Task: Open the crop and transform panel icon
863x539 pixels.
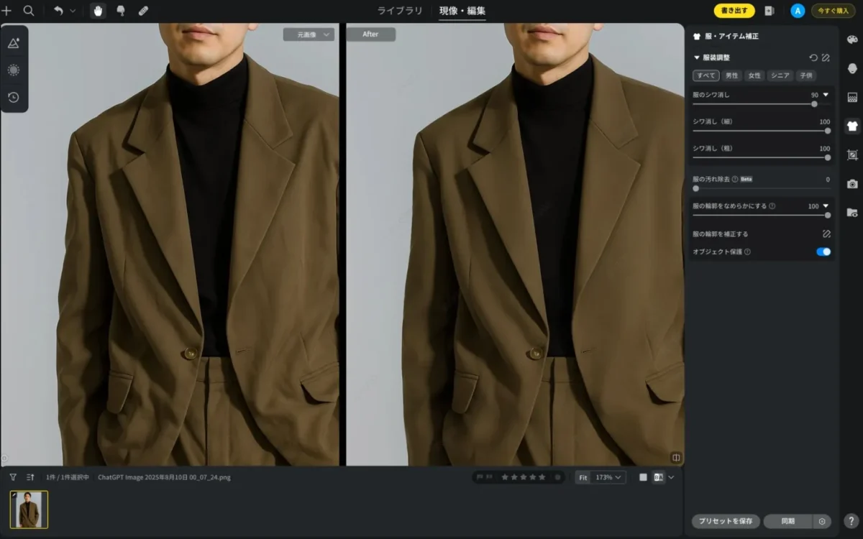Action: pos(852,155)
